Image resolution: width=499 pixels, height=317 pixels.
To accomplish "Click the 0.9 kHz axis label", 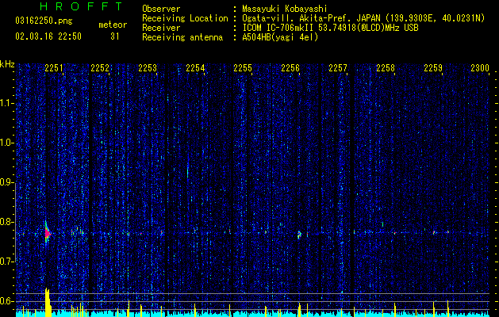I will coord(6,182).
